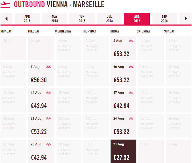Click the seats icon on 14 Aug
This screenshot has height=163, width=195.
[48, 93]
